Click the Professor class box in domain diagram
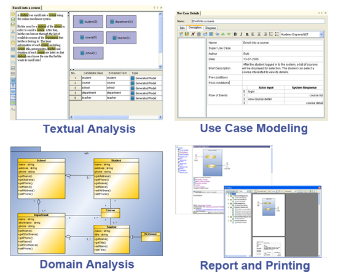This screenshot has height=277, width=338. [x=151, y=236]
